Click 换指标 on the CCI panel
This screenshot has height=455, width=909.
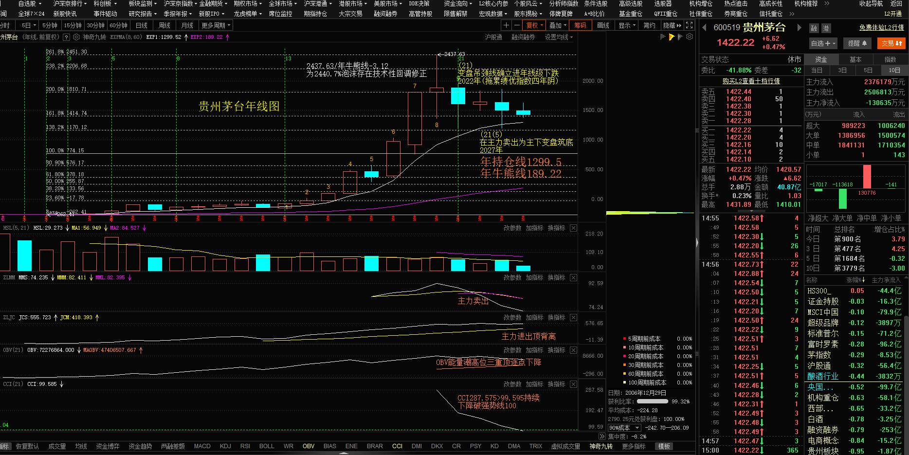pos(556,384)
